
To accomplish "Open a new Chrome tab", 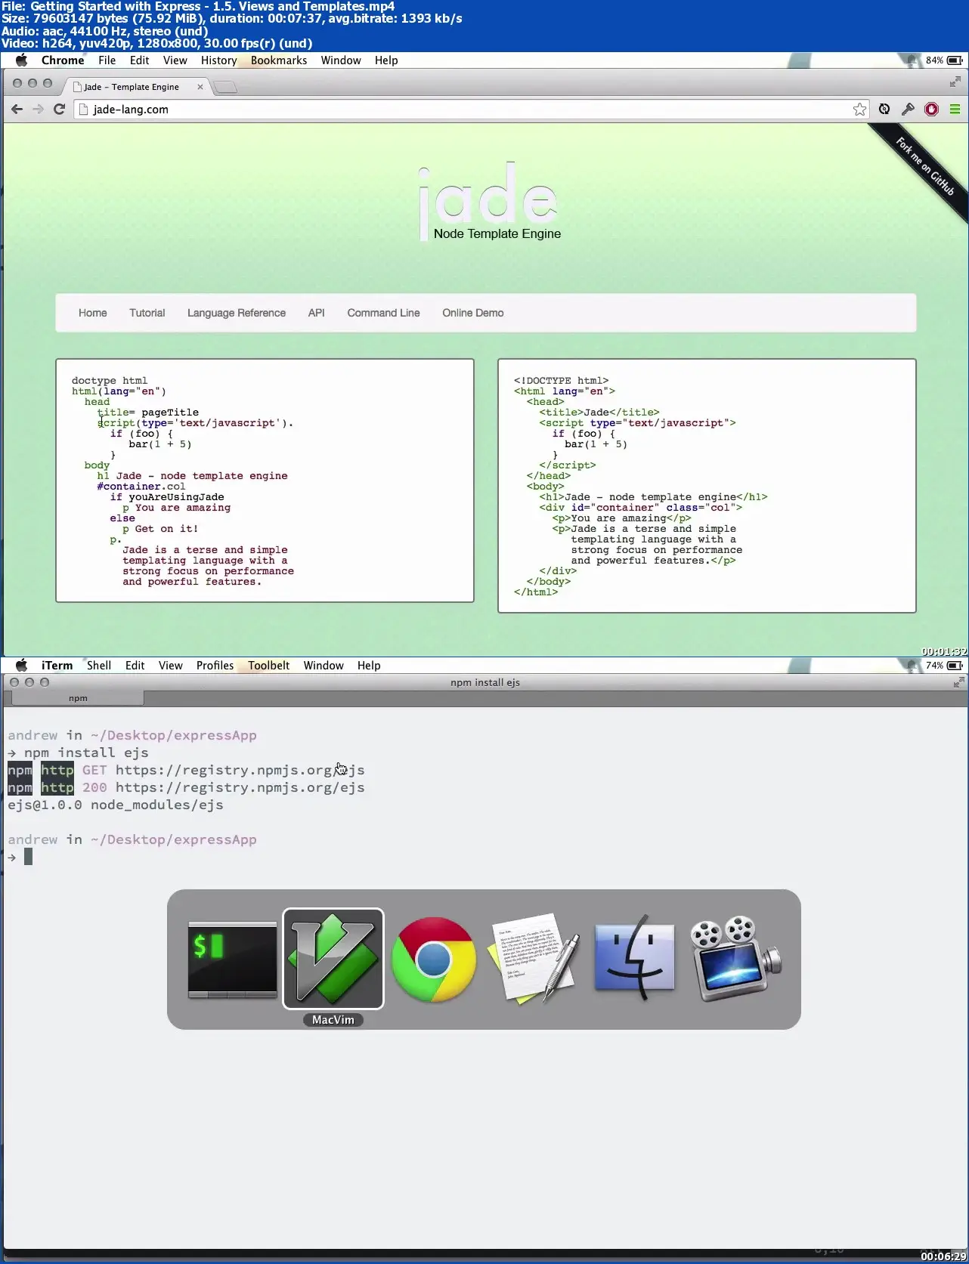I will 225,88.
